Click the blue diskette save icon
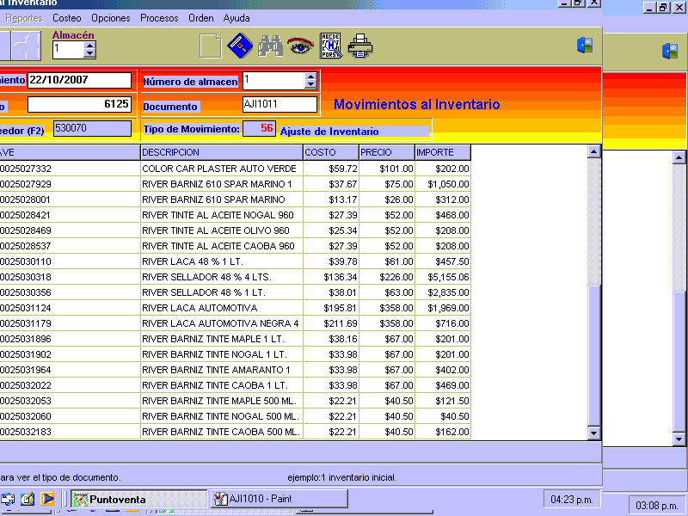The width and height of the screenshot is (688, 516). pyautogui.click(x=240, y=46)
